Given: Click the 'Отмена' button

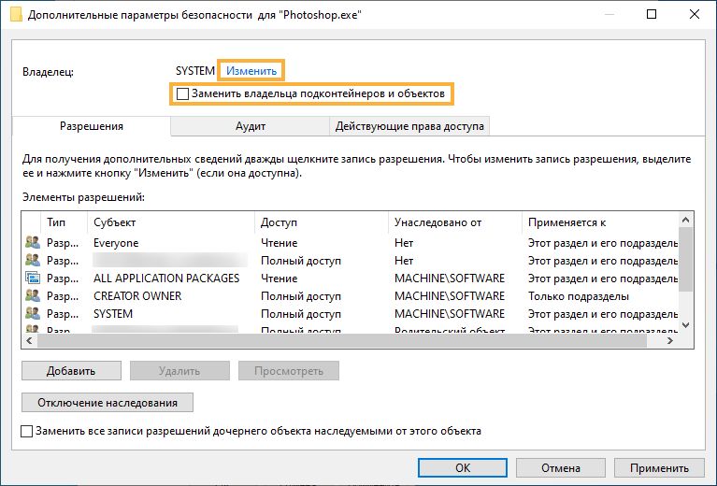Looking at the screenshot, I should click(x=561, y=467).
